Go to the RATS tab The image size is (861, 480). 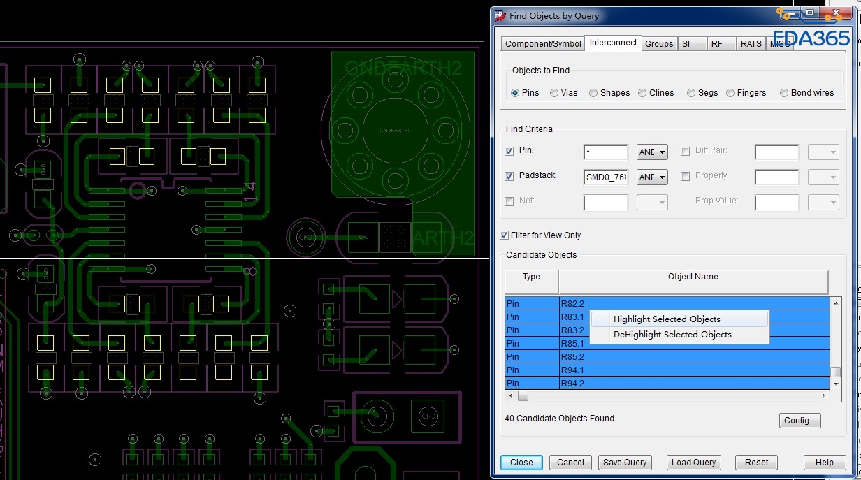tap(751, 43)
